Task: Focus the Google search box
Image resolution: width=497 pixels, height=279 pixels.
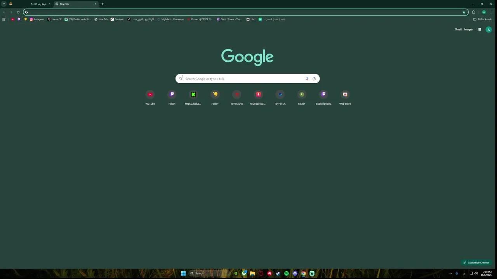Action: click(x=247, y=79)
